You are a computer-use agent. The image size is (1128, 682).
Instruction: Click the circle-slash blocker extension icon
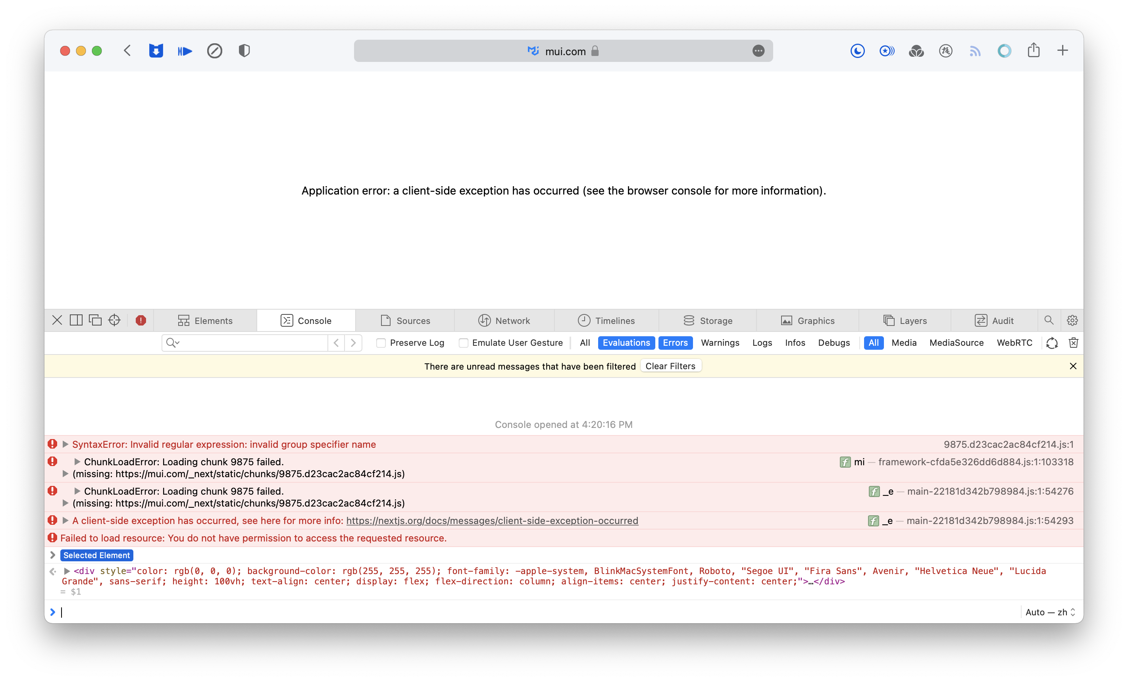tap(214, 50)
